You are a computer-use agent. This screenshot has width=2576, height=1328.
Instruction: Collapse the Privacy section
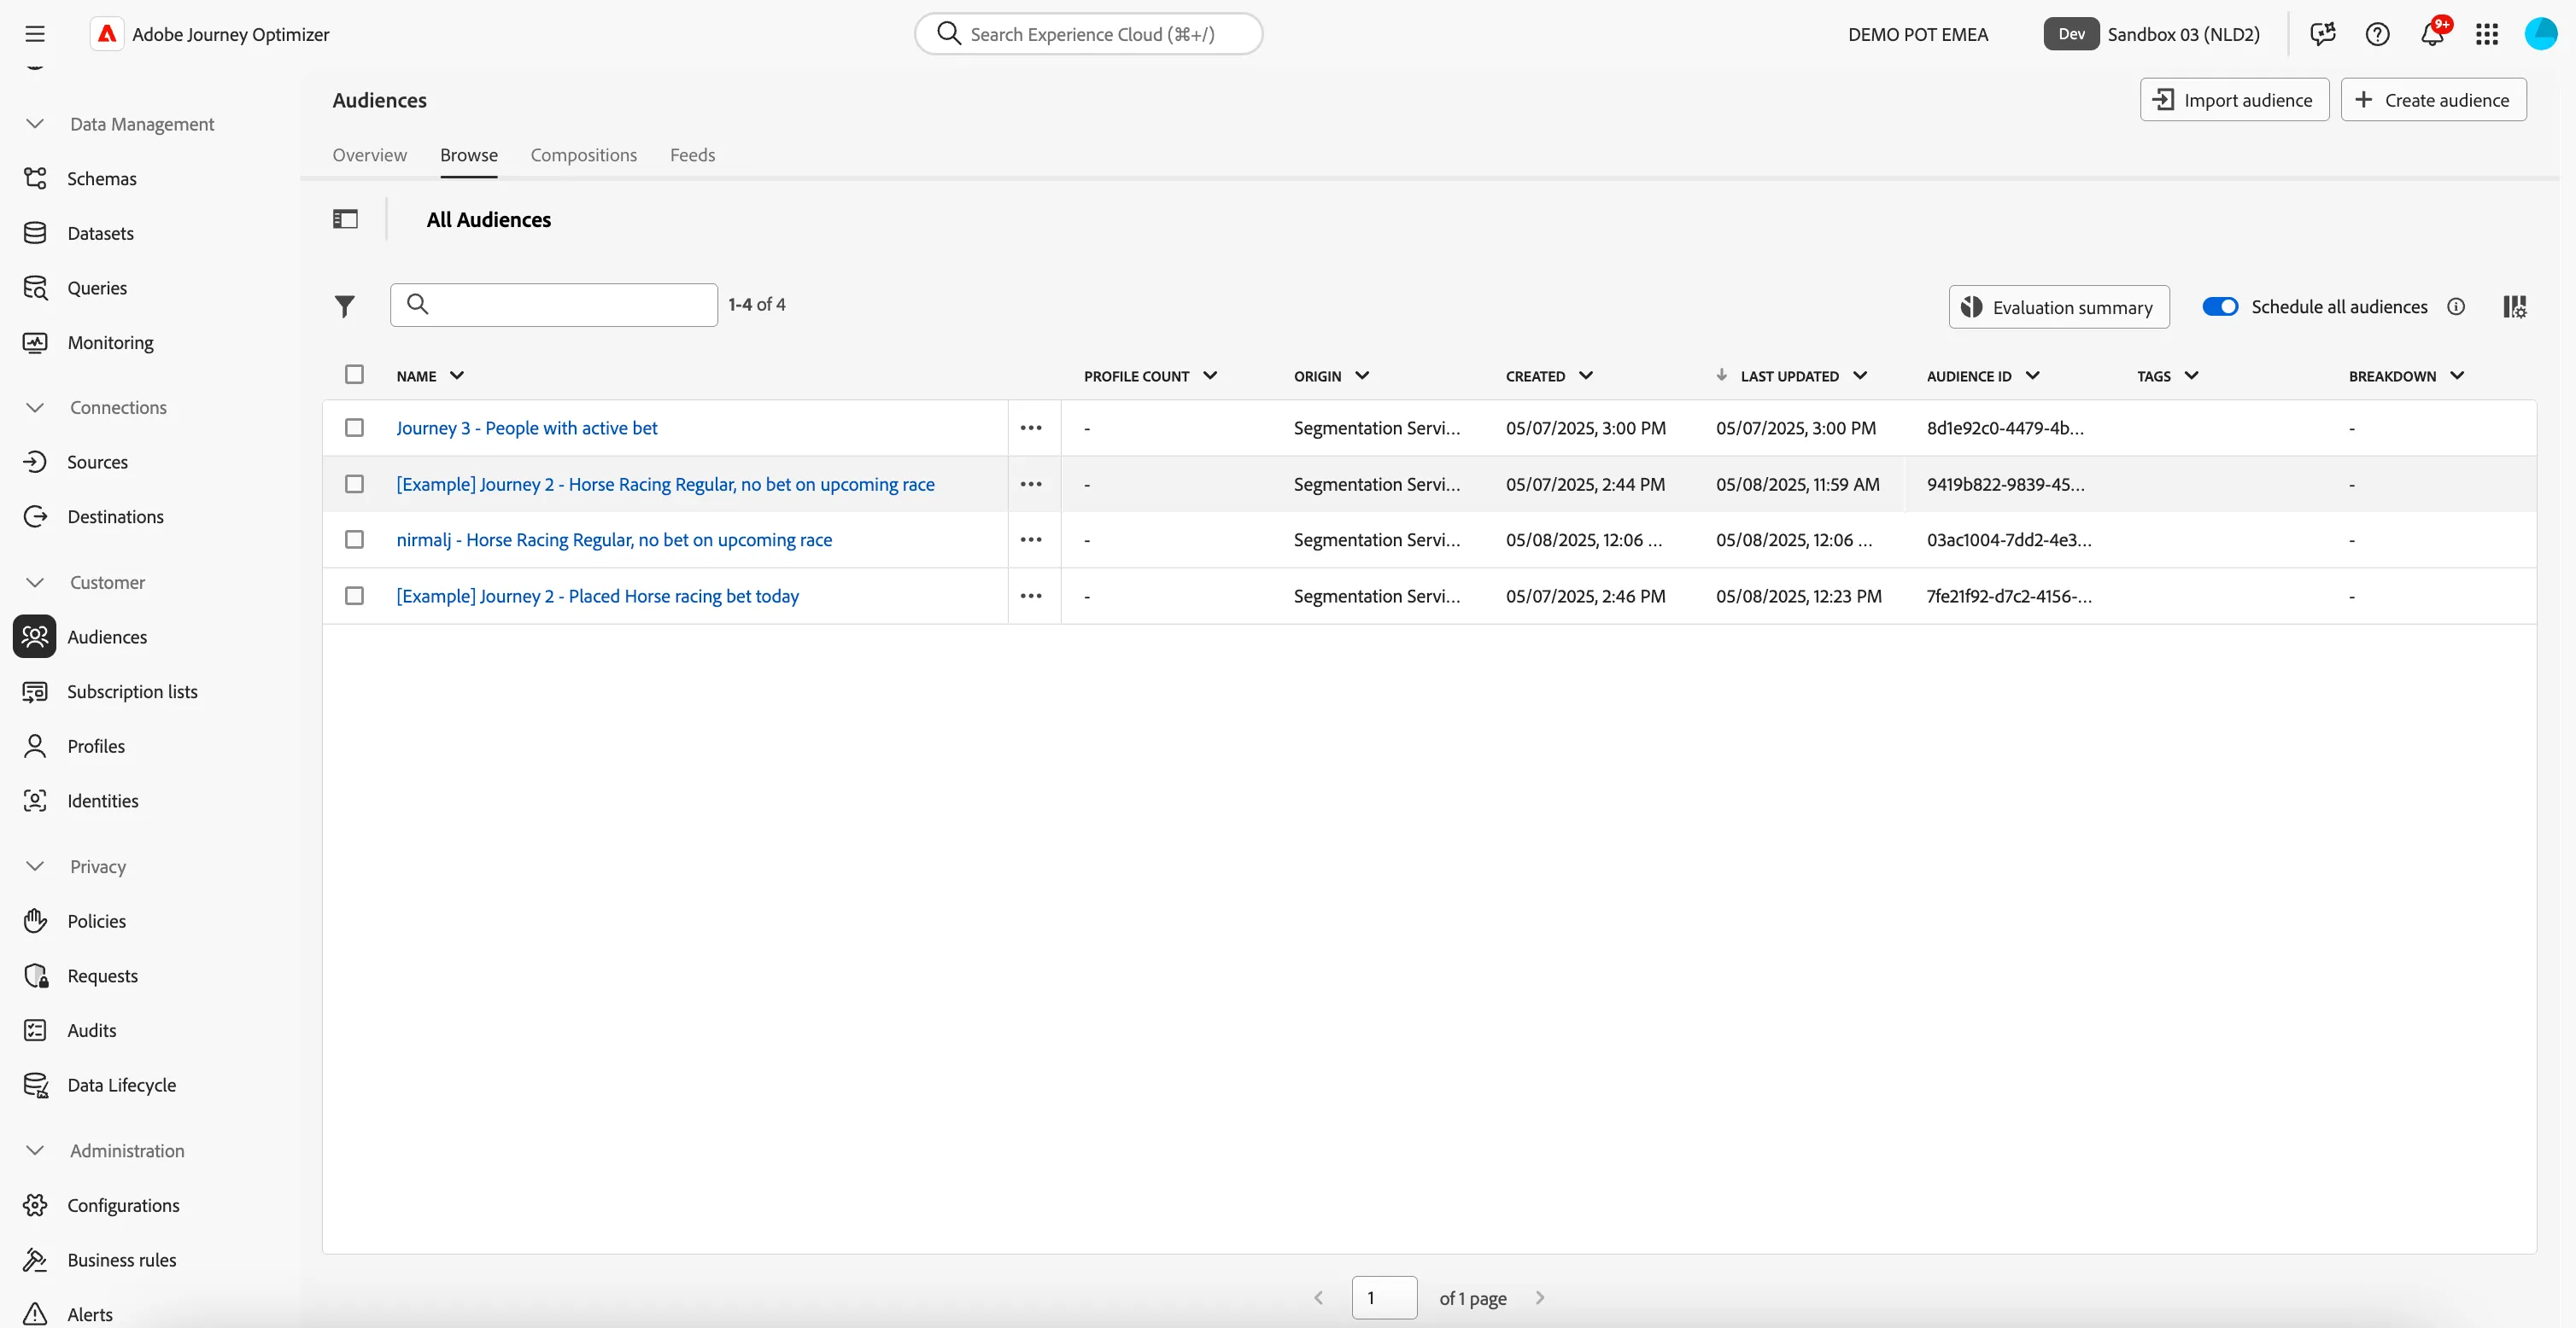(x=35, y=866)
